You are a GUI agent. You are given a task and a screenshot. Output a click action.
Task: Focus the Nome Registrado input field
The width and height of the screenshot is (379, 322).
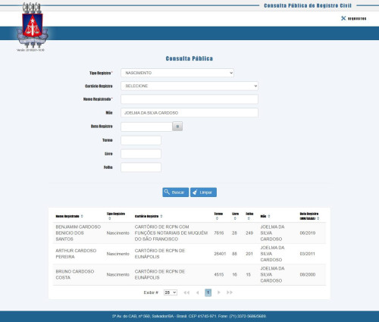pos(189,99)
